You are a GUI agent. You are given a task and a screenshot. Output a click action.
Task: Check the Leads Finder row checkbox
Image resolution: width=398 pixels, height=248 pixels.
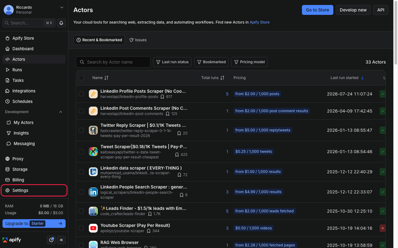pos(81,211)
